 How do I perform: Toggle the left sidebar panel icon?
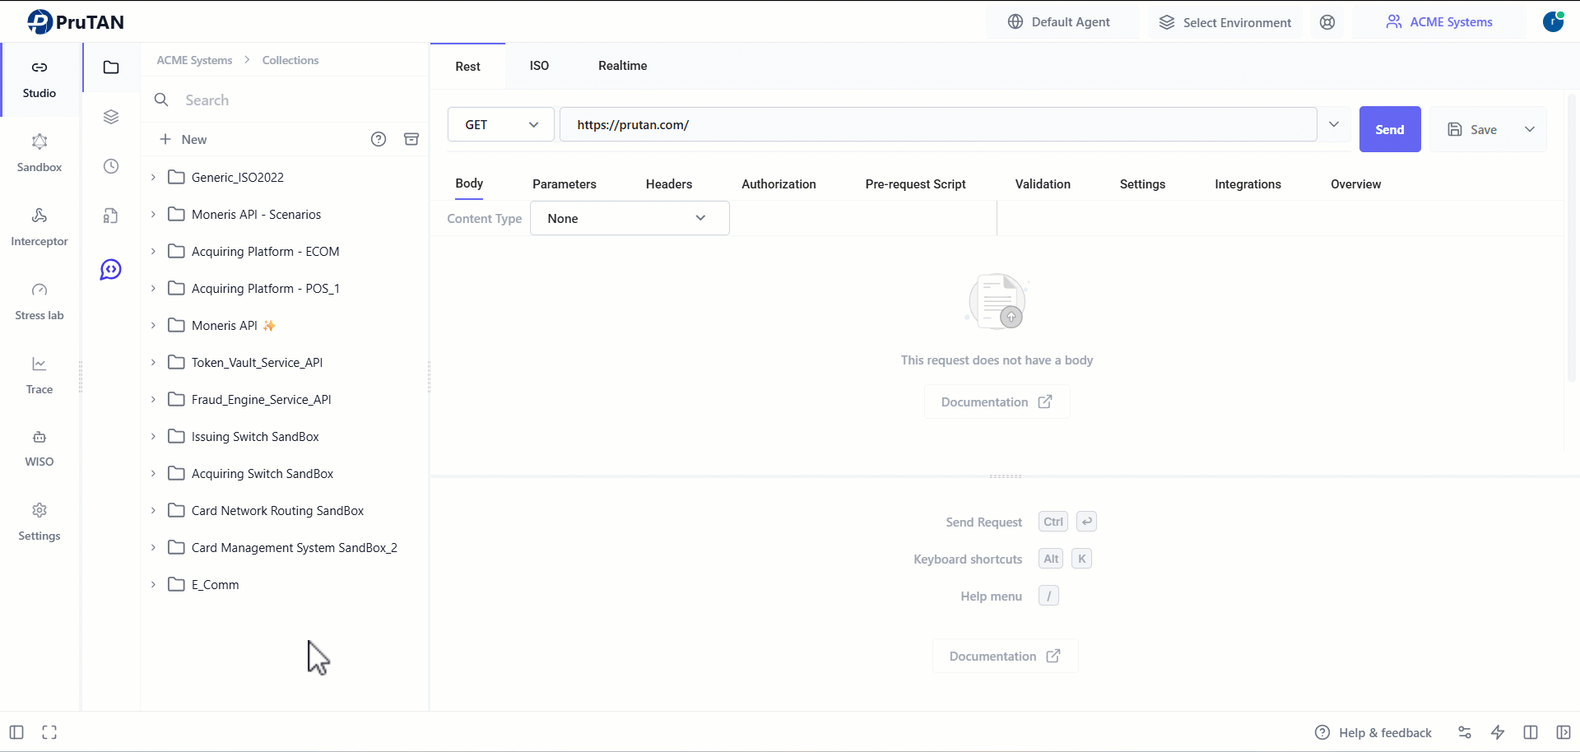point(16,732)
